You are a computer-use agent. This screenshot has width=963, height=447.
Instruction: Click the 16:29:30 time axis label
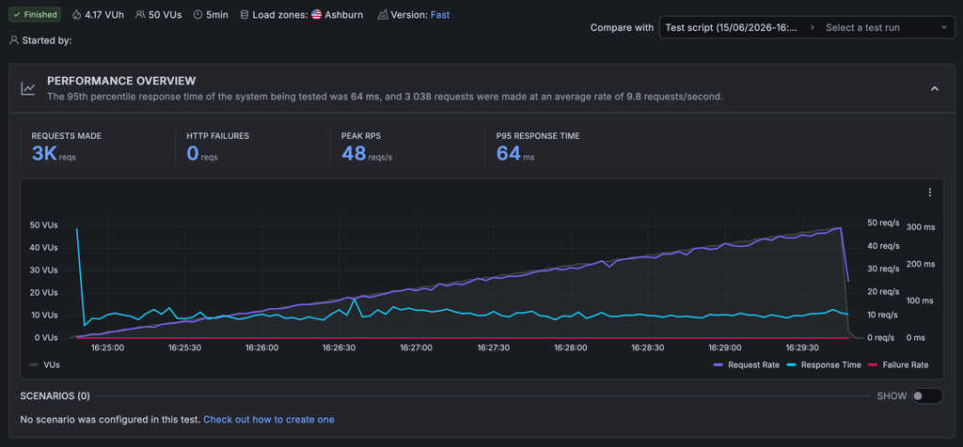801,347
